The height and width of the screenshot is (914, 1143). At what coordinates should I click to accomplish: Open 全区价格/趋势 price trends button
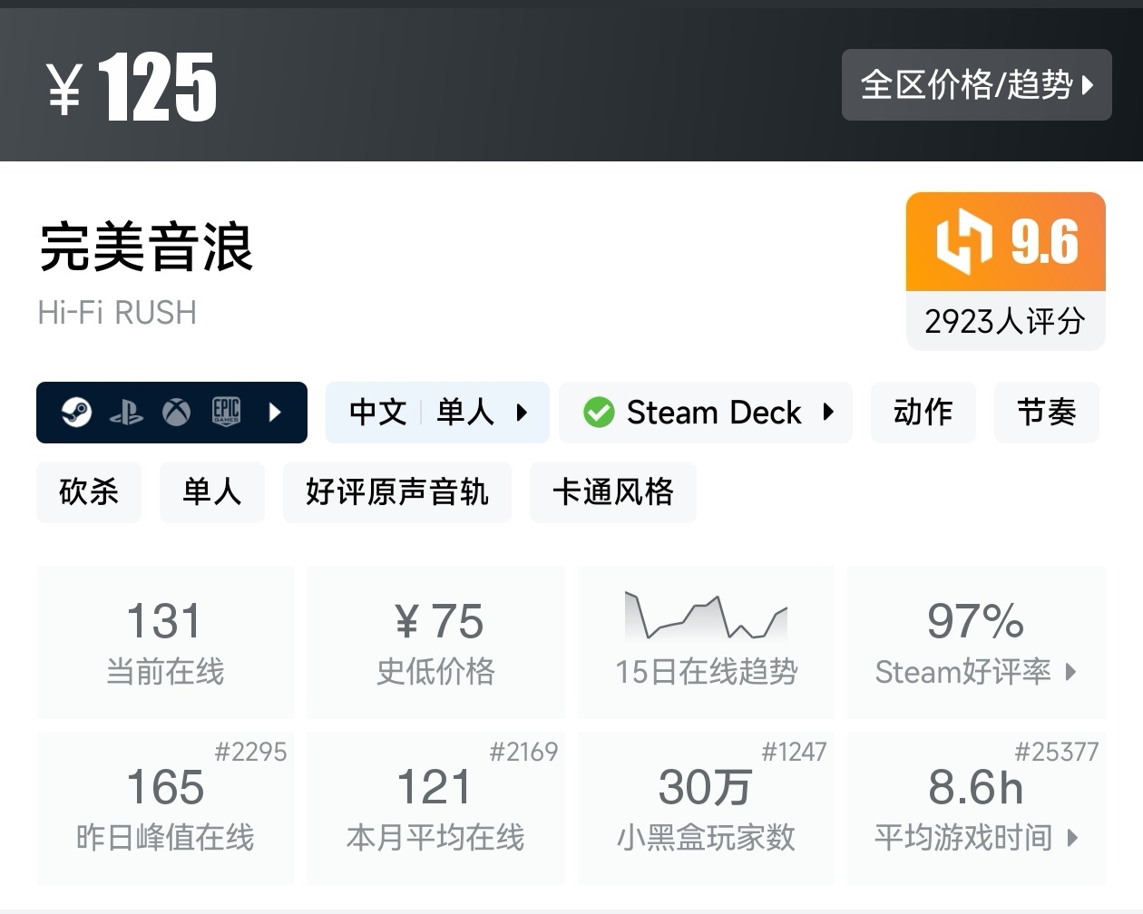tap(976, 85)
